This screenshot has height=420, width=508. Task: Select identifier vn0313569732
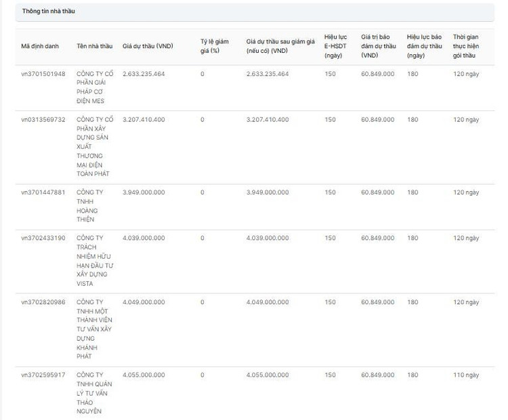pos(43,120)
